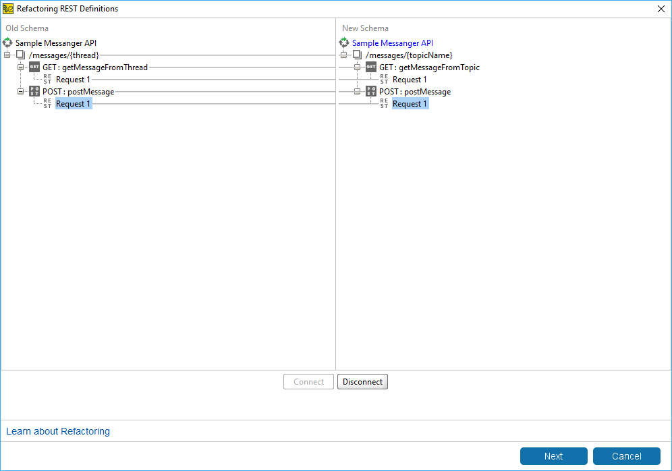Select Request 1 under getMessageFromTopic
Viewport: 672px width, 471px height.
(410, 80)
